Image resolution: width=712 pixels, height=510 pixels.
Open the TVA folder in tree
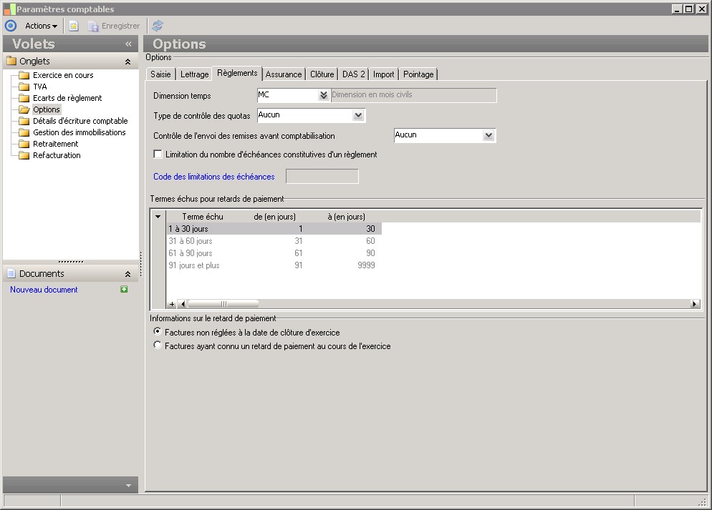[39, 87]
